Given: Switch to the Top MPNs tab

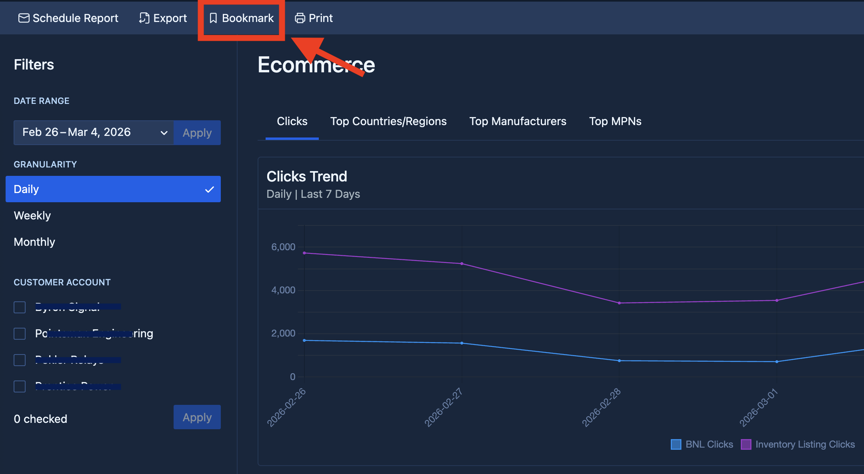Looking at the screenshot, I should [615, 121].
